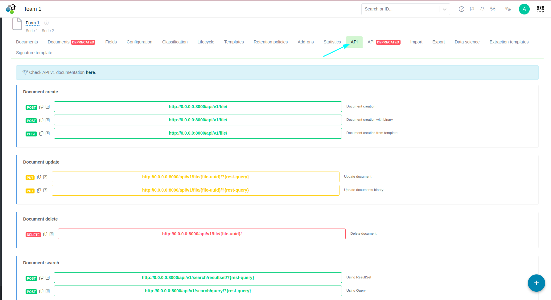Click the help question mark icon

click(461, 9)
